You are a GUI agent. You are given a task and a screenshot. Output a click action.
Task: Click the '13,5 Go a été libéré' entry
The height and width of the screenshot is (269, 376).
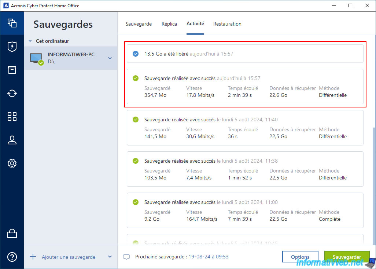coord(245,54)
